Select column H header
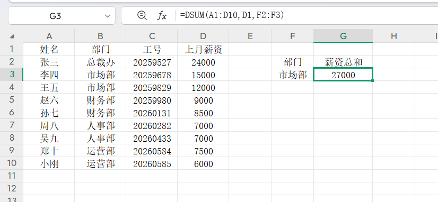Viewport: 438px width, 202px height. tap(394, 36)
